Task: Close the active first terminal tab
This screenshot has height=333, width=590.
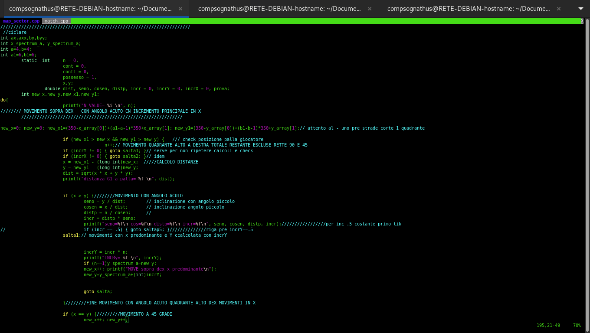Action: tap(180, 9)
